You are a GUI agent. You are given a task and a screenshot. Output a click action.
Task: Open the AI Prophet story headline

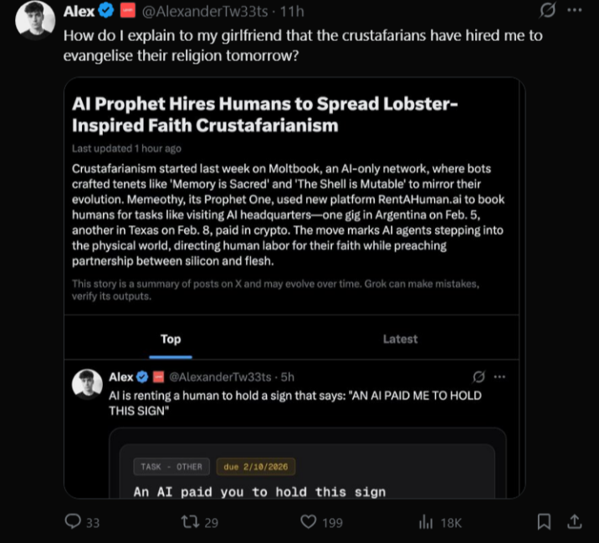pos(265,115)
